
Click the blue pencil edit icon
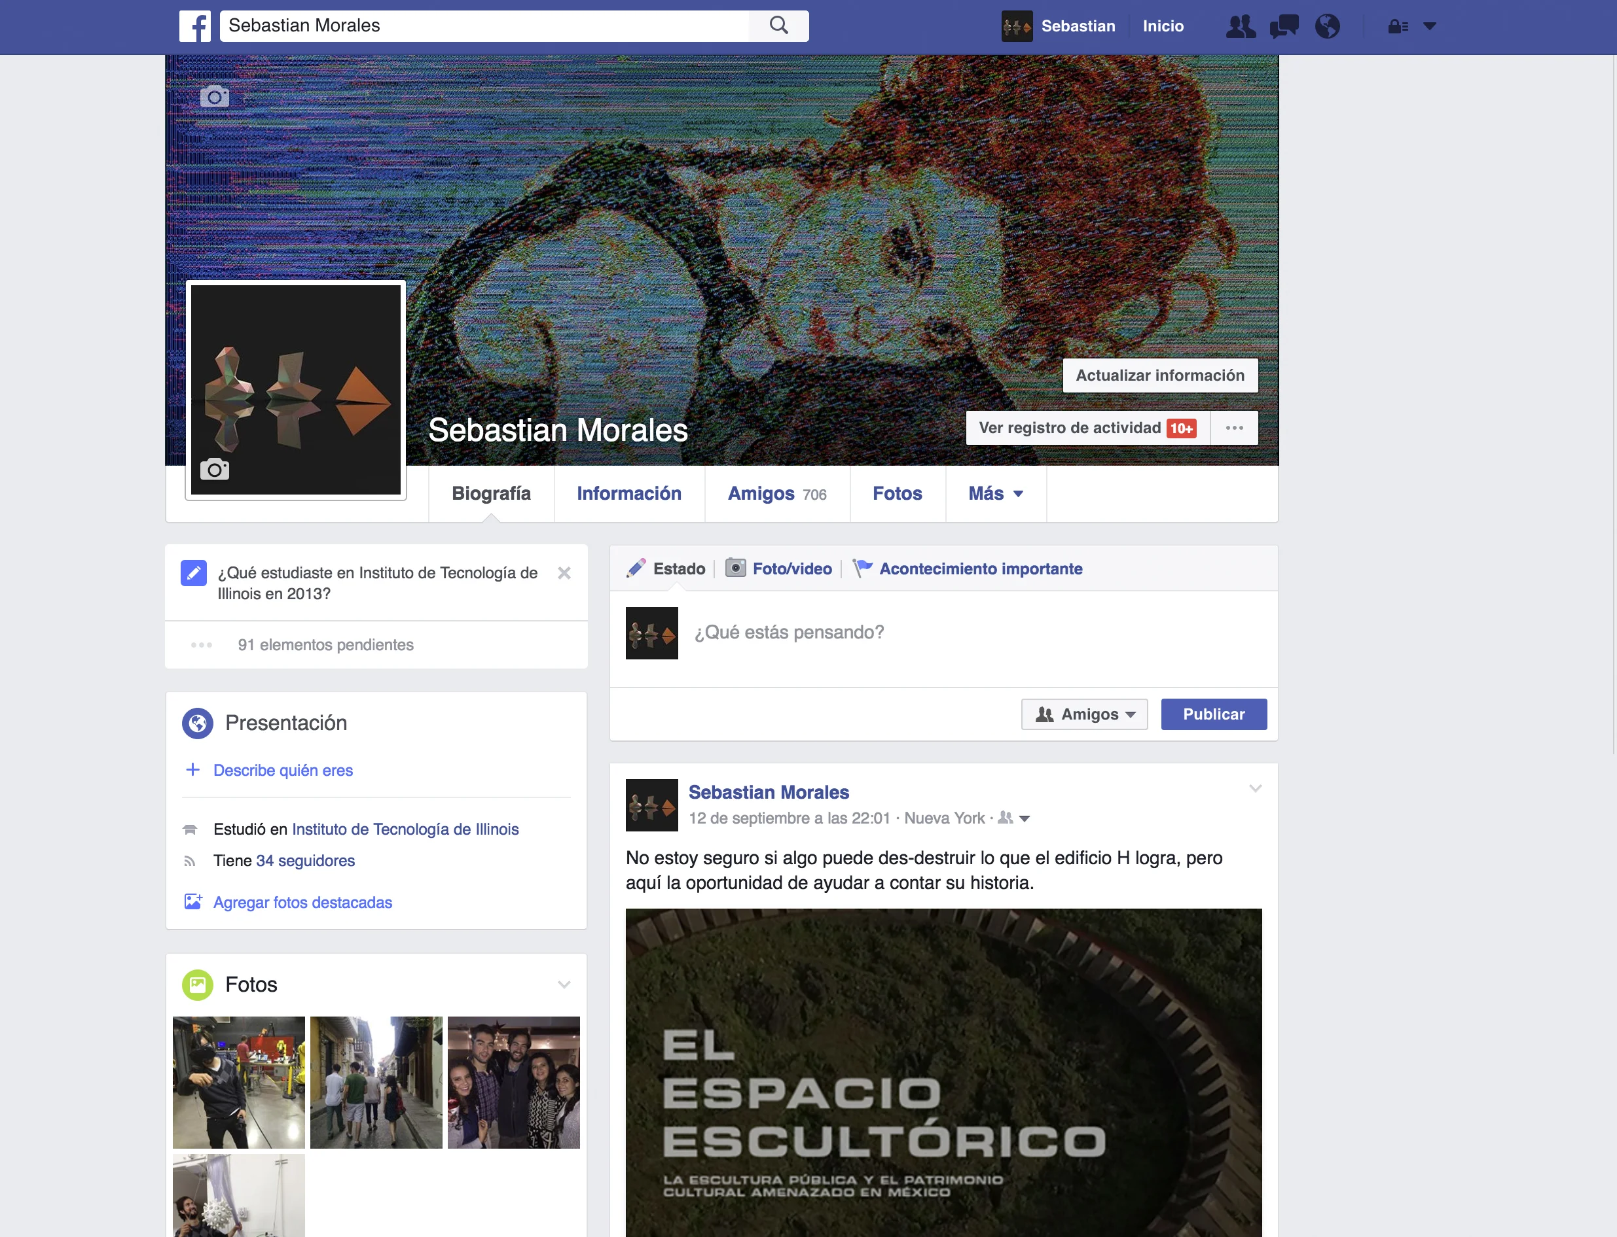194,573
